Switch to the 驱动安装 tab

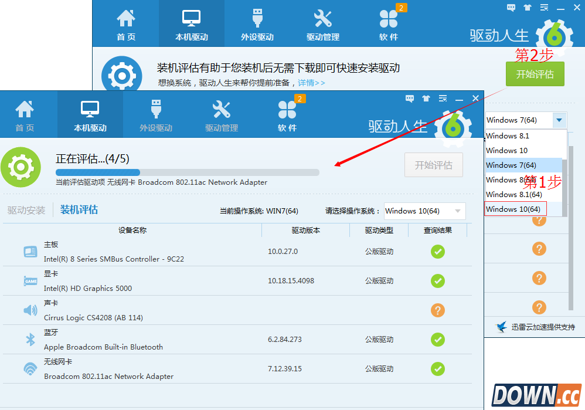(x=26, y=210)
